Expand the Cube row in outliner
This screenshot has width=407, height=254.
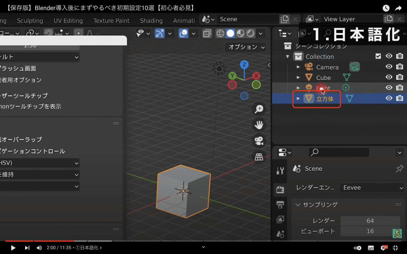tap(298, 78)
